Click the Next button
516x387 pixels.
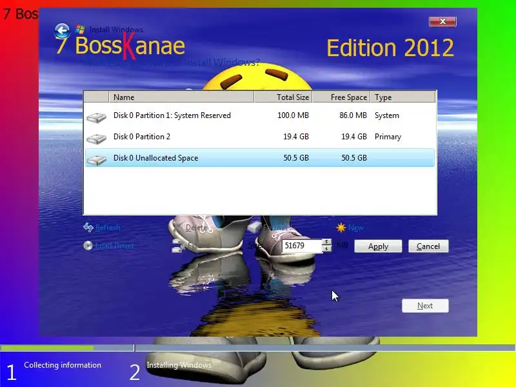tap(425, 306)
